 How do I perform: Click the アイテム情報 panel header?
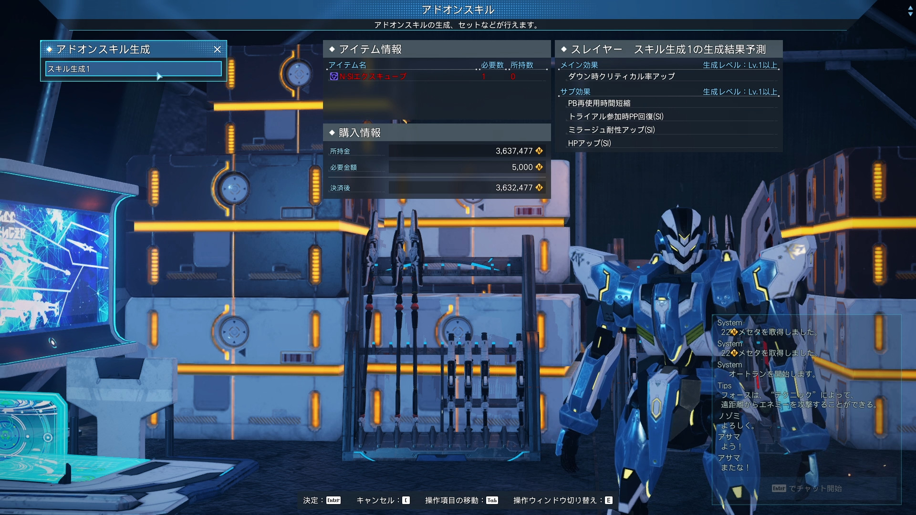(x=437, y=49)
